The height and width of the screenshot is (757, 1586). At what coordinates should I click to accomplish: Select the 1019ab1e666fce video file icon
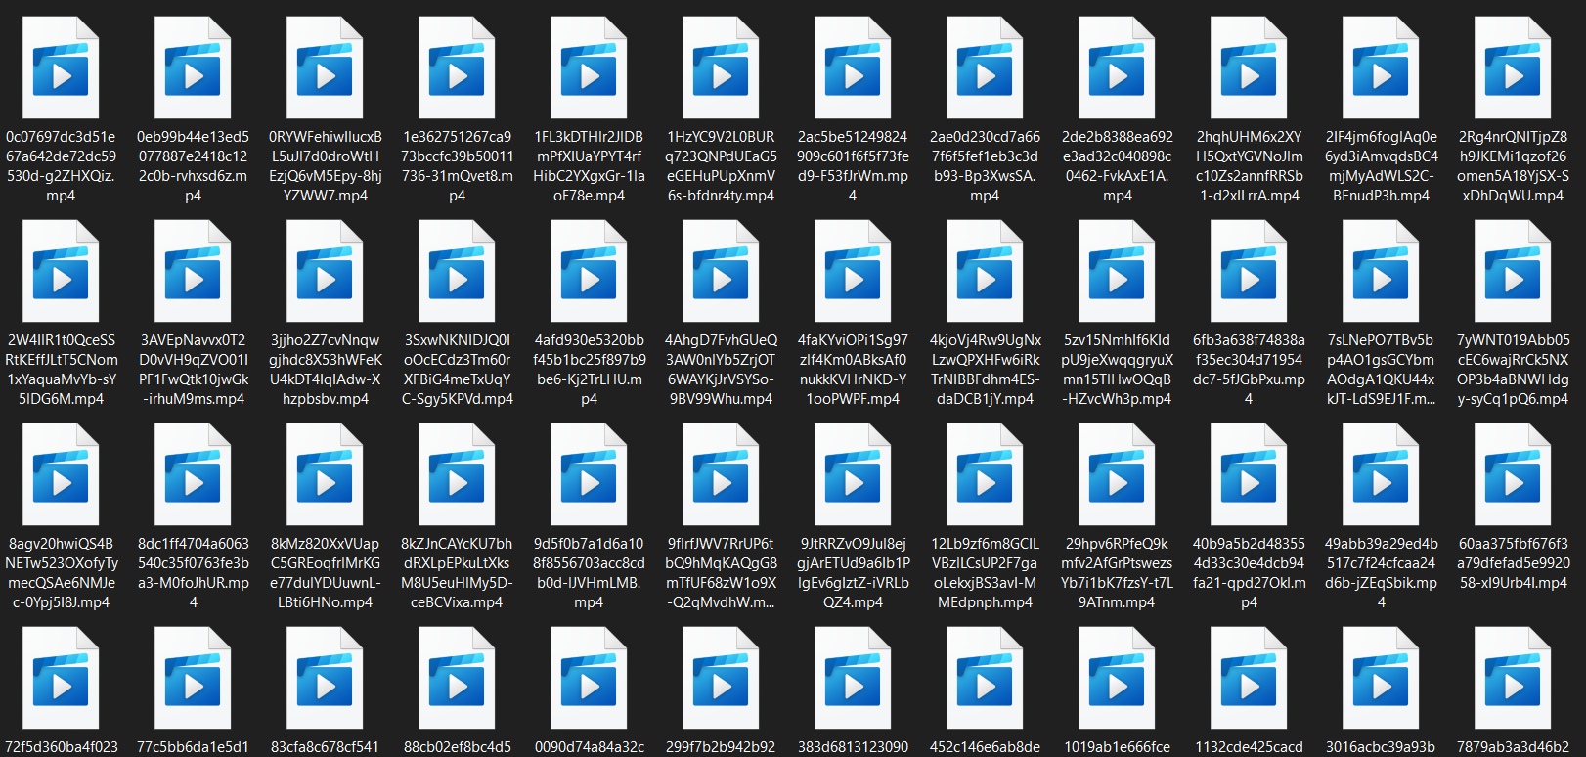[1117, 679]
